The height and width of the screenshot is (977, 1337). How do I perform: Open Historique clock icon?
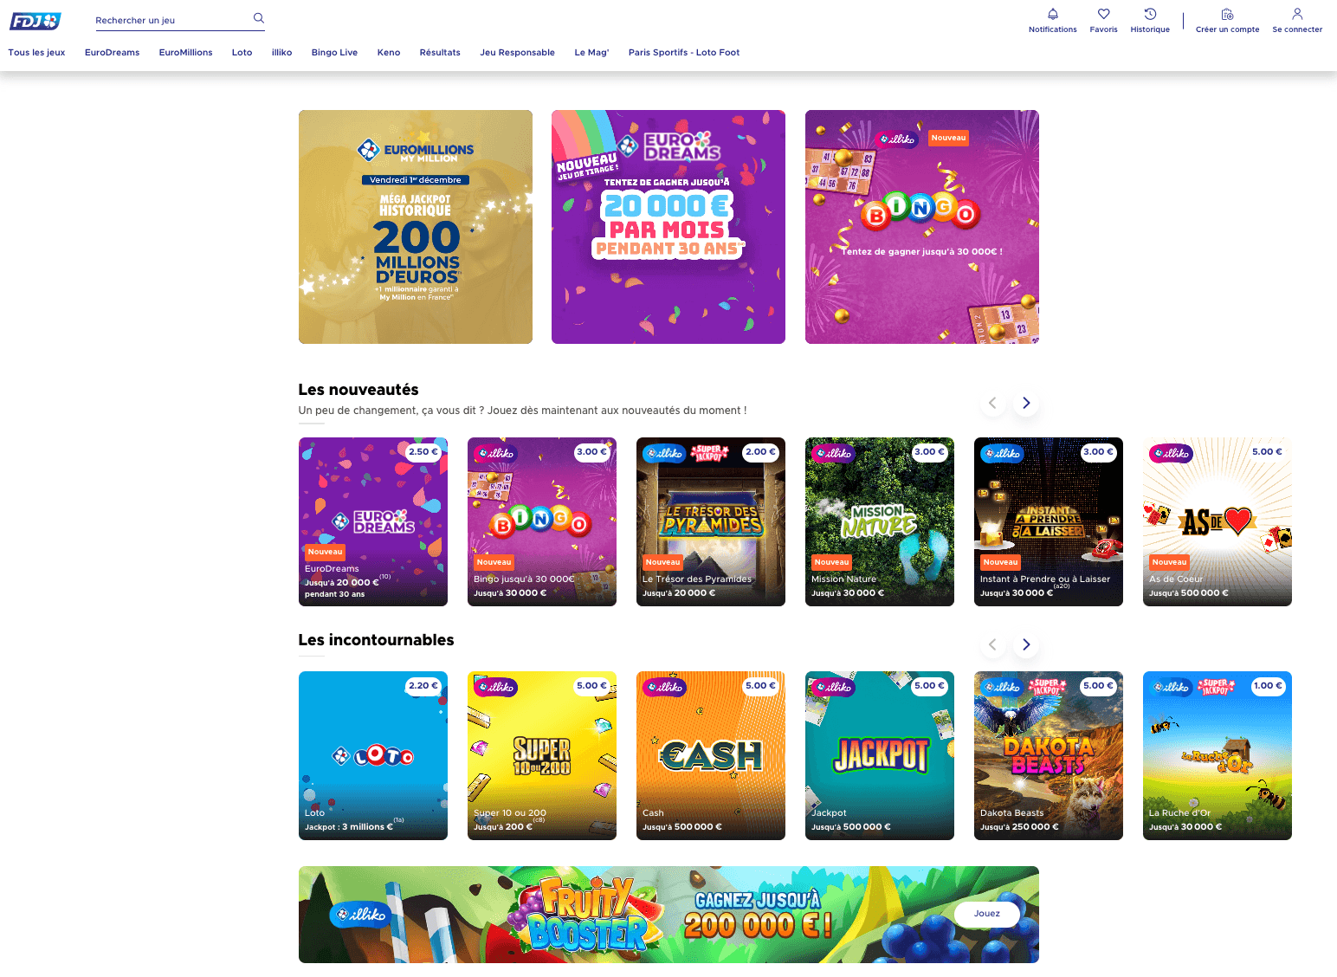click(1150, 14)
